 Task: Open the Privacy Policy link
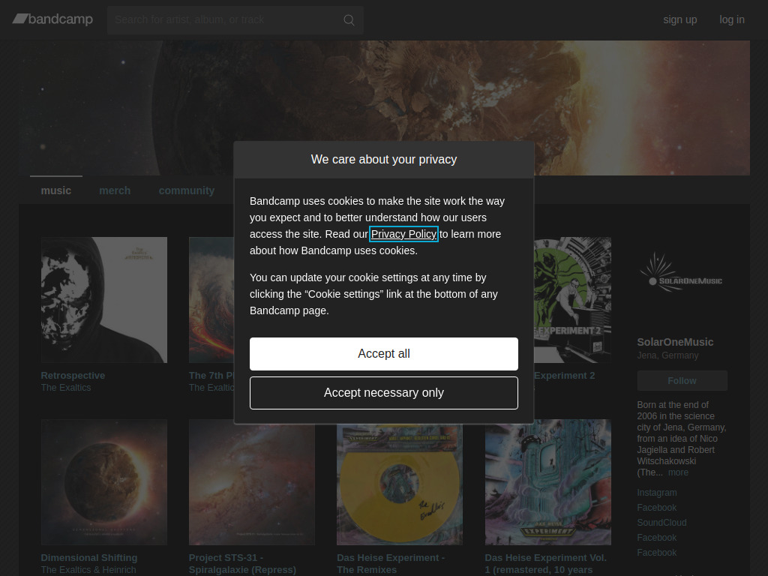(x=403, y=234)
